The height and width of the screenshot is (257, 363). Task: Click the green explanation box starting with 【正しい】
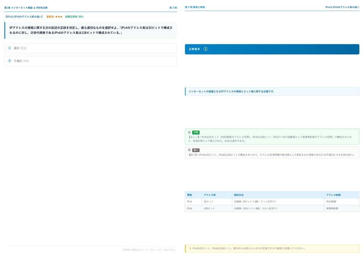272,137
